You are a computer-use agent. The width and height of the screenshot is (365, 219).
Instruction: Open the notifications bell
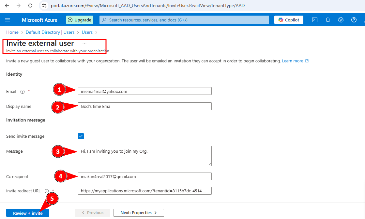[x=328, y=20]
